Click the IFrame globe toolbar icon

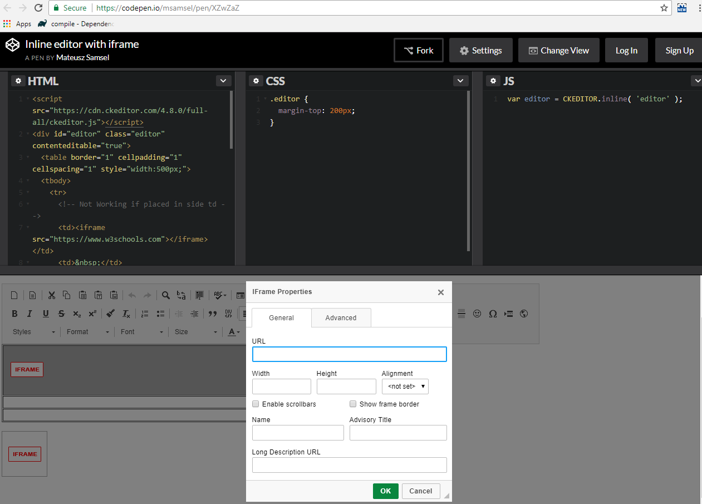pos(524,314)
